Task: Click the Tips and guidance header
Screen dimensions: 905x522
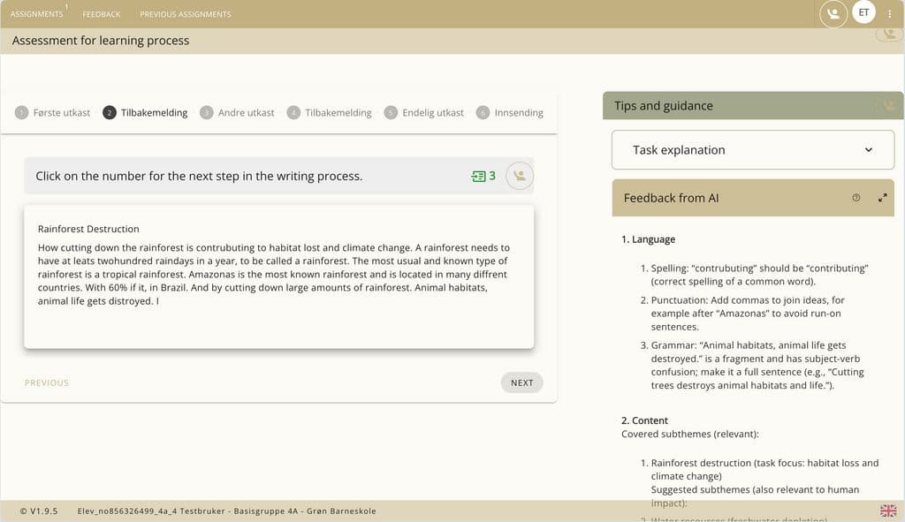Action: point(753,106)
